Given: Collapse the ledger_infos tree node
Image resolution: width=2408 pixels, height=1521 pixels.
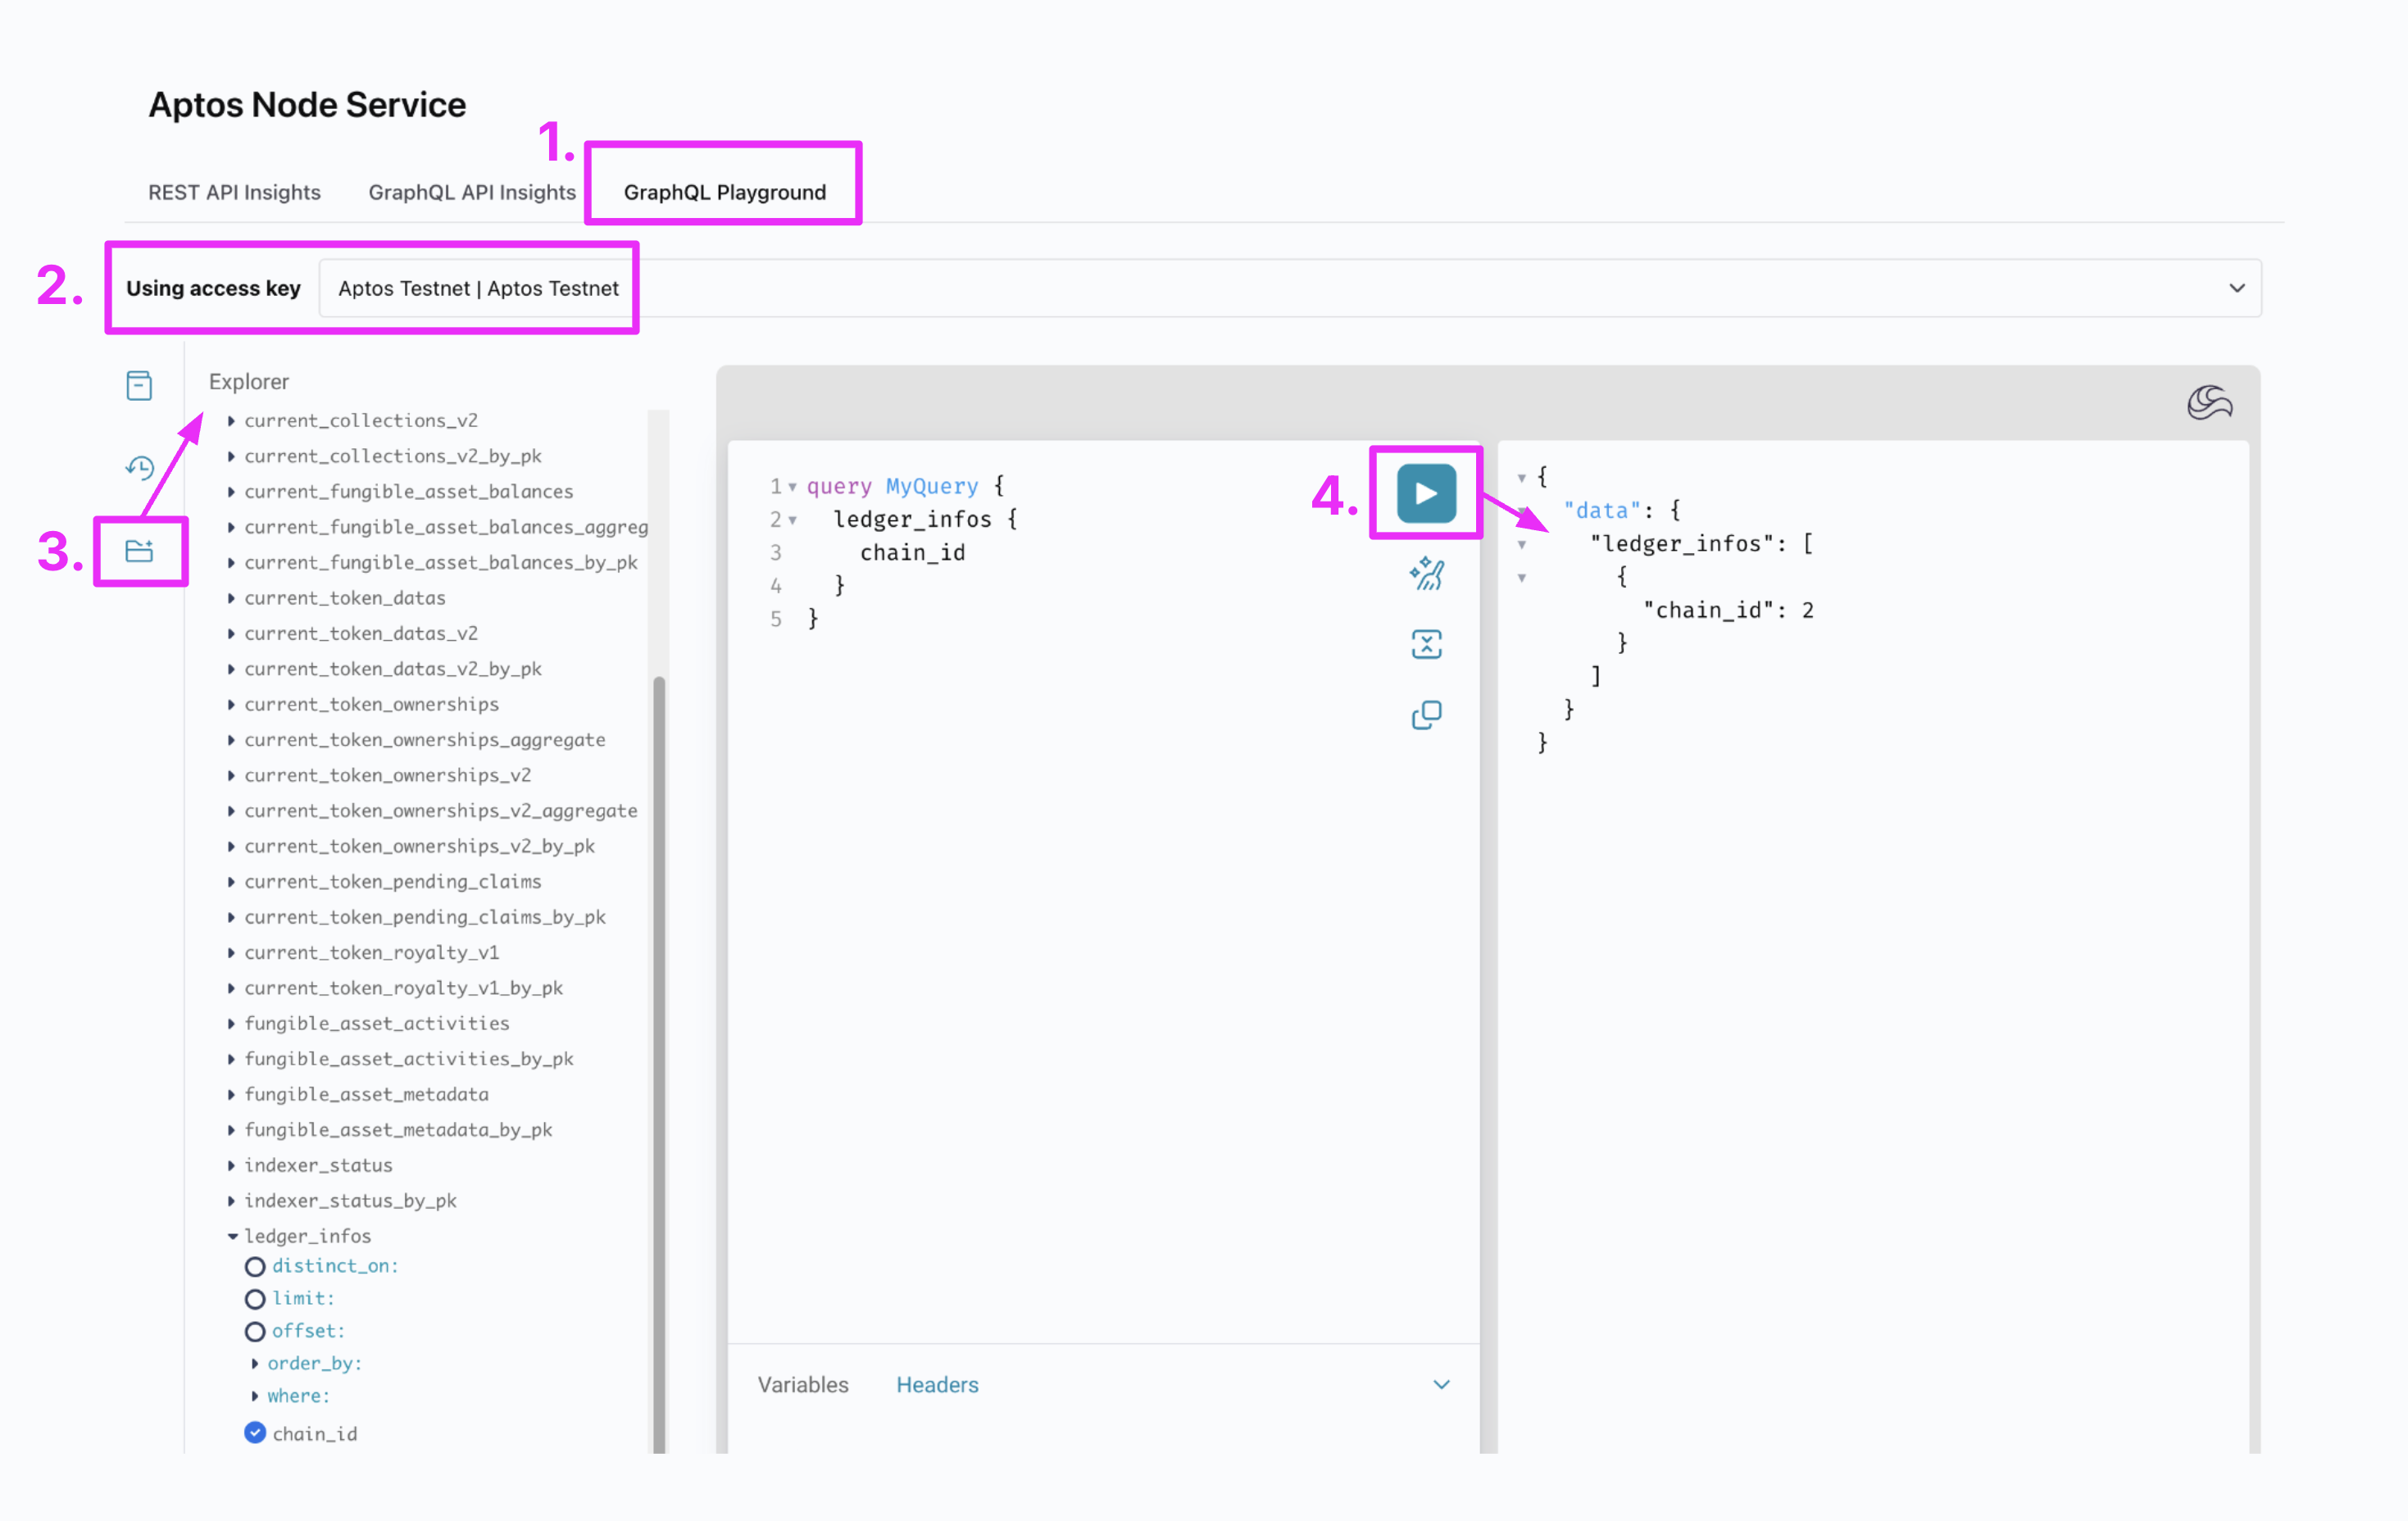Looking at the screenshot, I should click(232, 1236).
